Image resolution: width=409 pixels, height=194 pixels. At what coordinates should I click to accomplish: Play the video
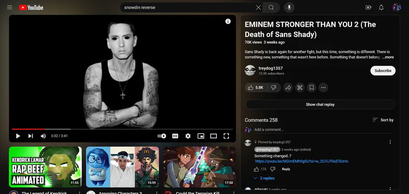18,136
